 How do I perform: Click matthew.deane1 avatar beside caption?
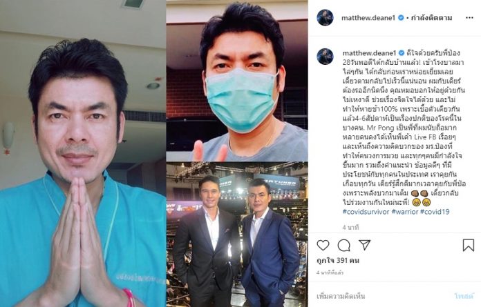click(326, 57)
